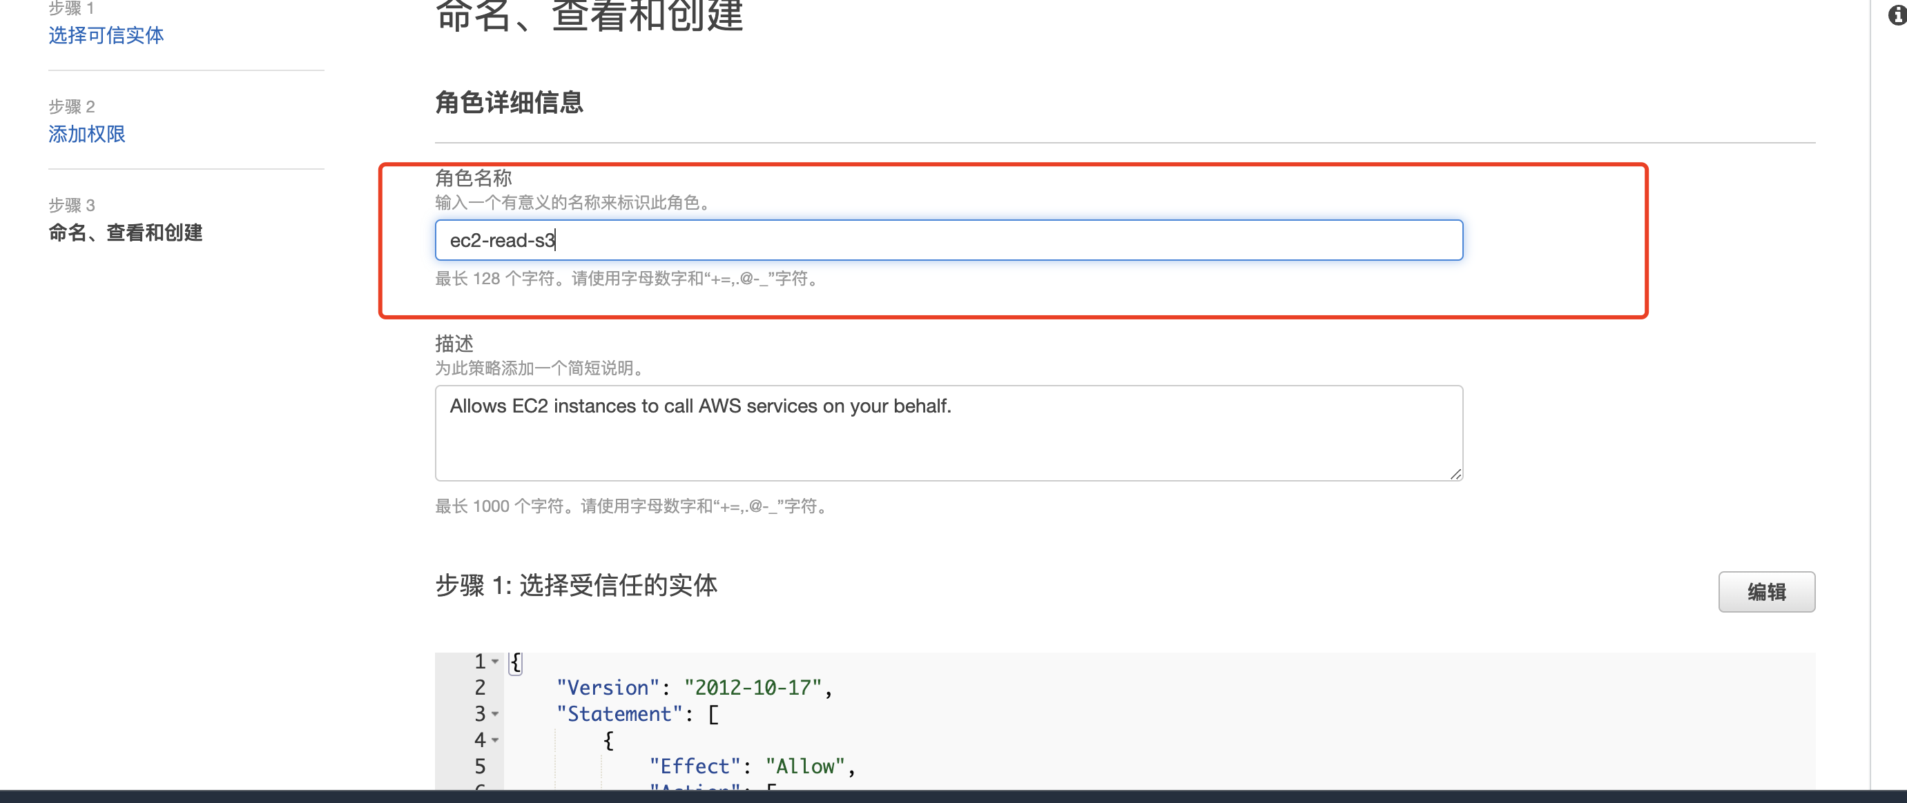The width and height of the screenshot is (1907, 803).
Task: Collapse the Statement fold arrow on line 3
Action: click(495, 713)
